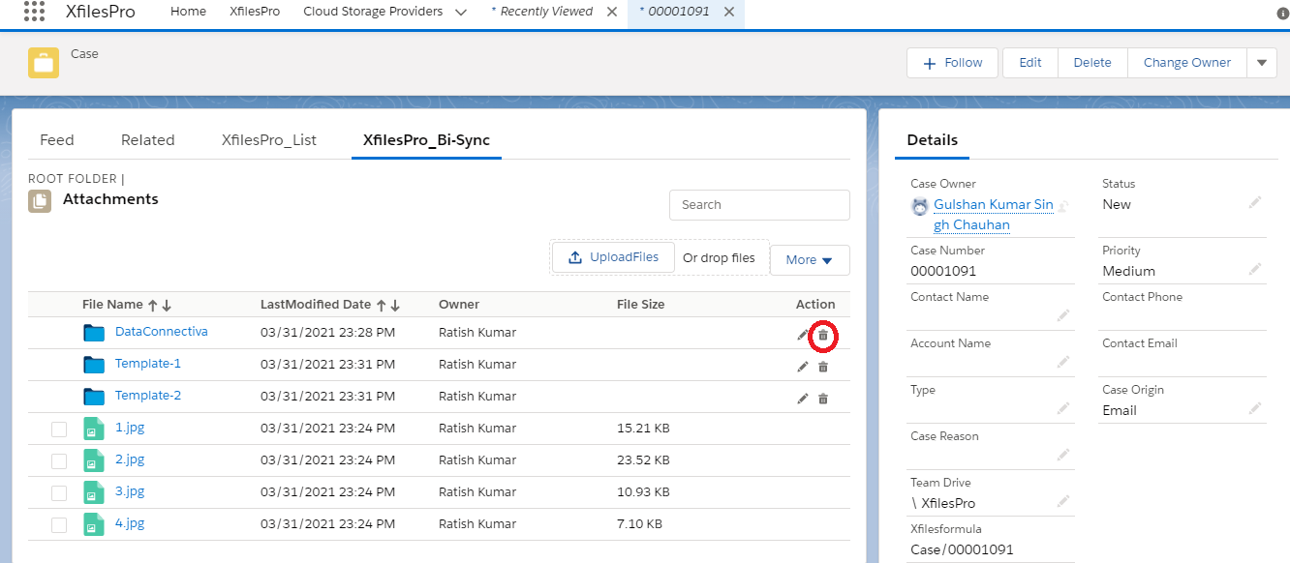Check the box for 3.jpg

pyautogui.click(x=59, y=493)
